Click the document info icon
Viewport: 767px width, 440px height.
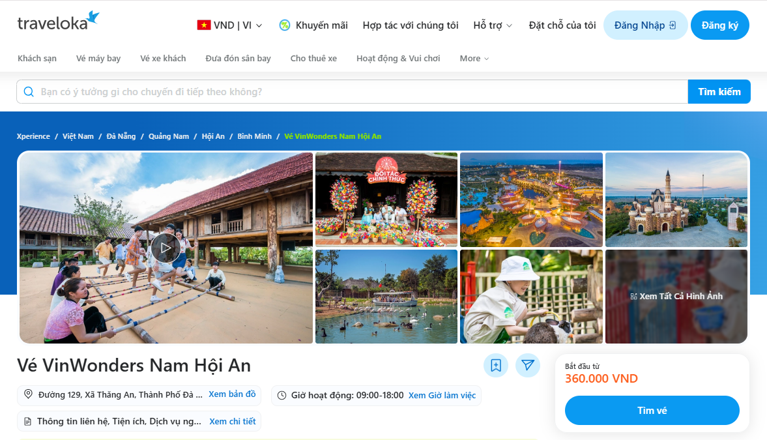click(27, 421)
